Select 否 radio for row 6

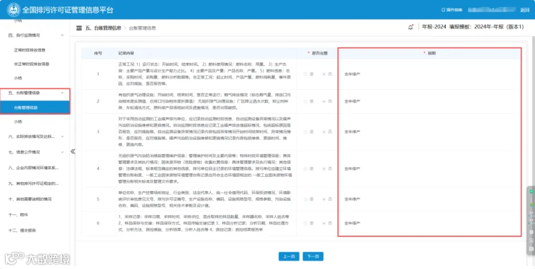324,223
